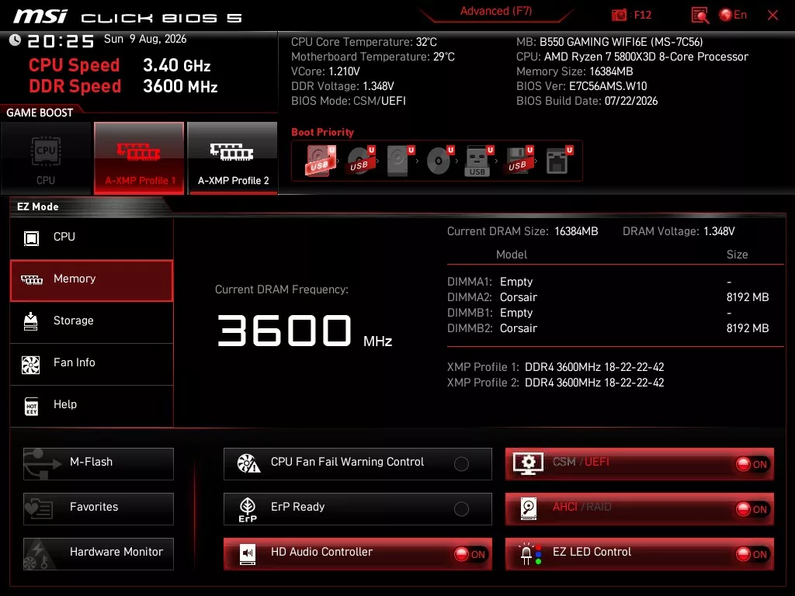The width and height of the screenshot is (795, 596).
Task: Select the USB key boot device icon
Action: 478,161
